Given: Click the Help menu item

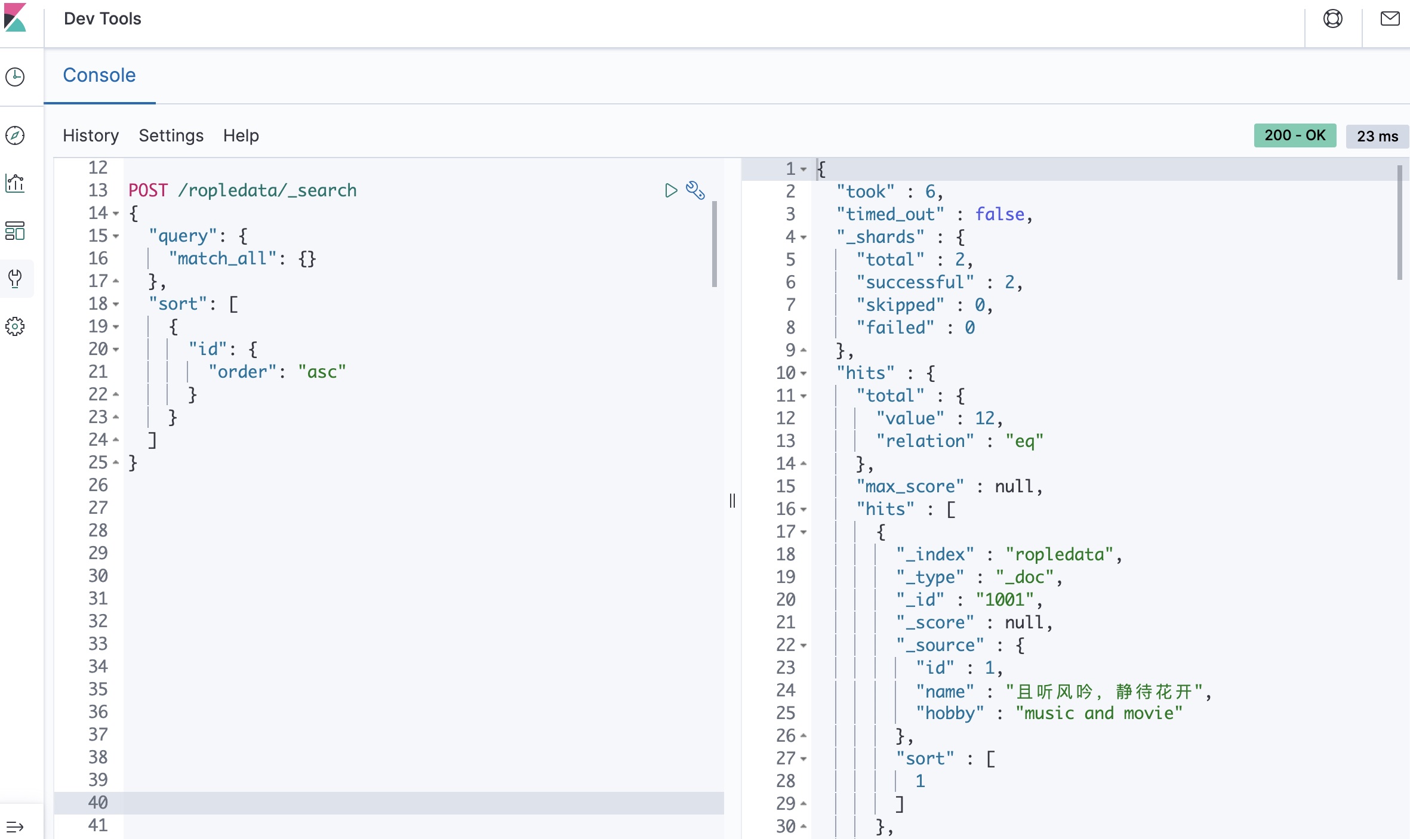Looking at the screenshot, I should (x=240, y=136).
